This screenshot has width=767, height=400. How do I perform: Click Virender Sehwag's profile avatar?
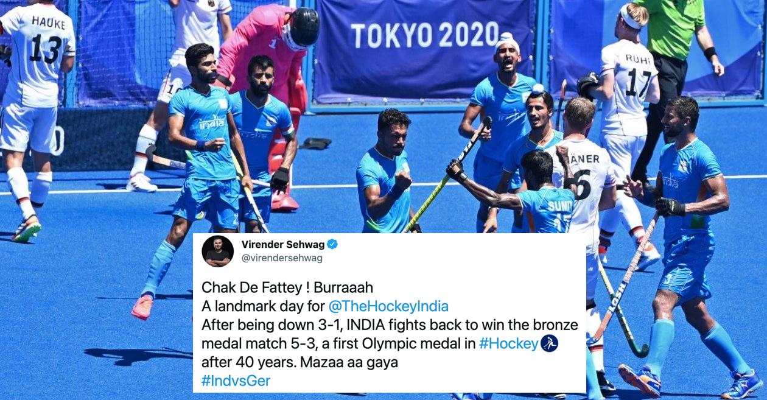217,251
